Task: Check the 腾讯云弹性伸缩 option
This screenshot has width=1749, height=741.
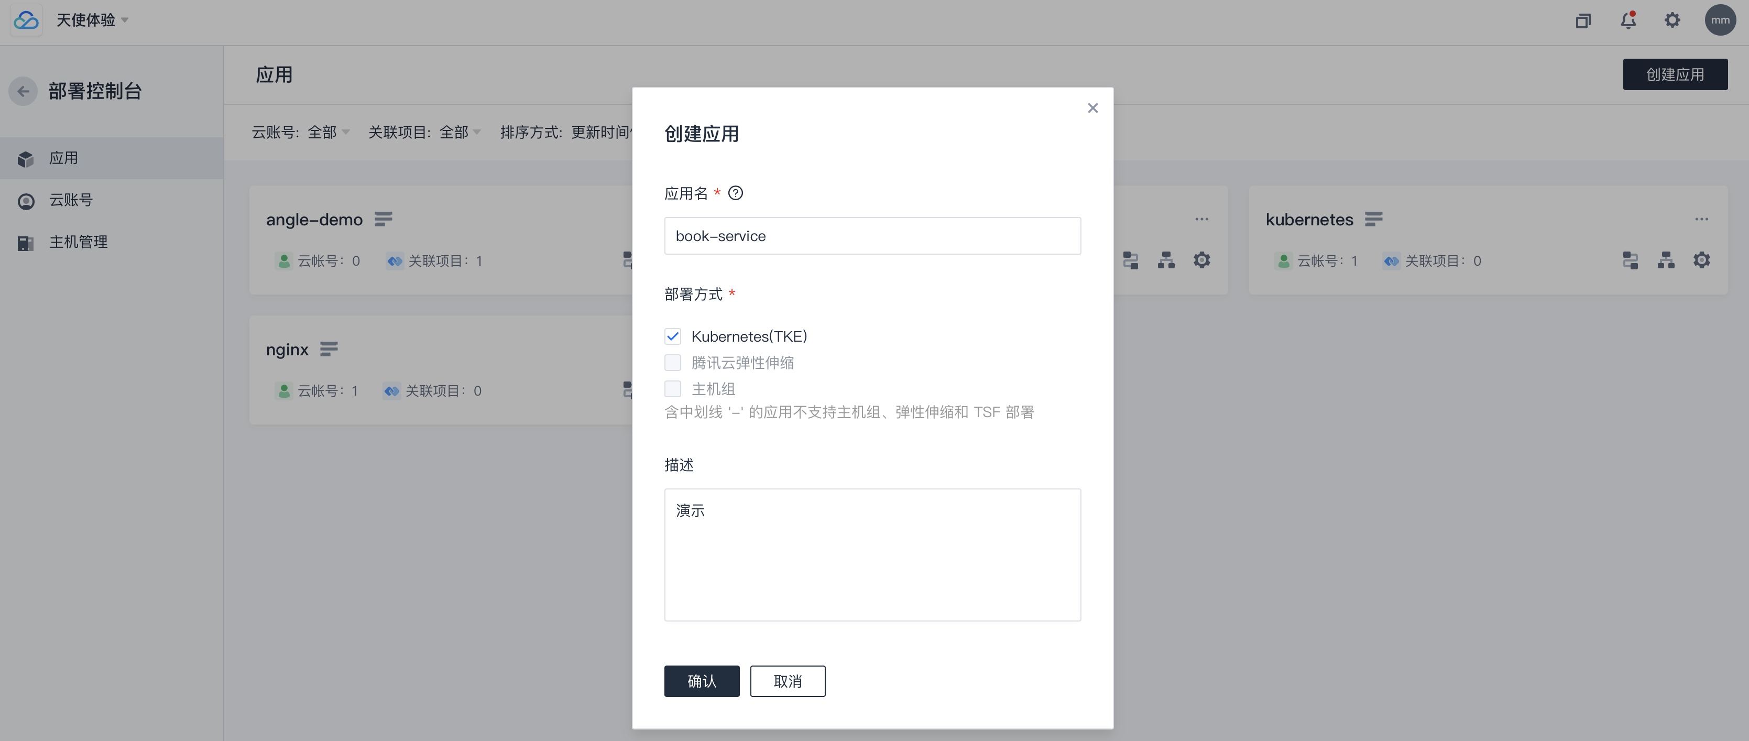Action: (672, 363)
